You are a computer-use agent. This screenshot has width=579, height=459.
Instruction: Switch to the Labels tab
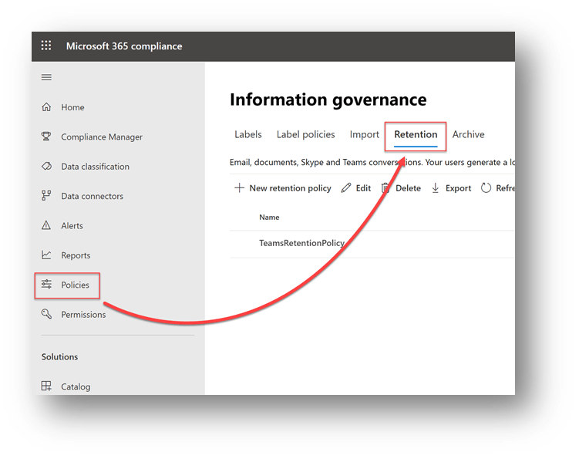click(248, 134)
